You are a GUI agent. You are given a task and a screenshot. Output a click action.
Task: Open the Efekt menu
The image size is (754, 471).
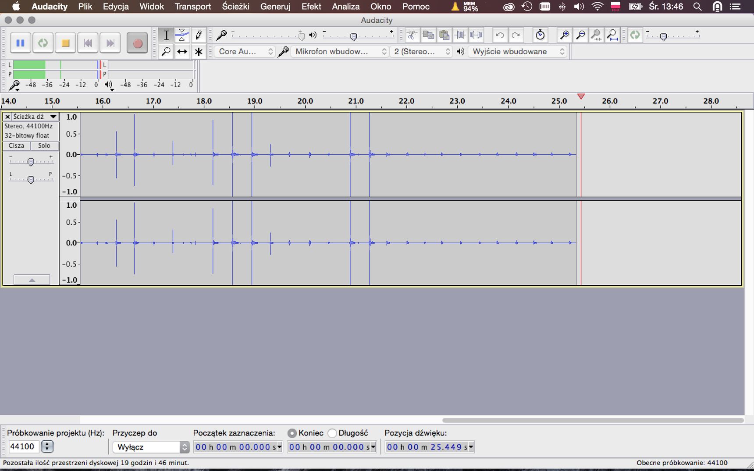point(311,7)
